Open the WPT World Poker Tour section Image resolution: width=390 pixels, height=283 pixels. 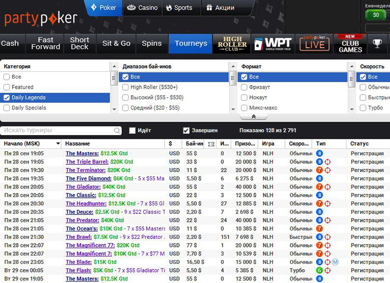point(271,44)
